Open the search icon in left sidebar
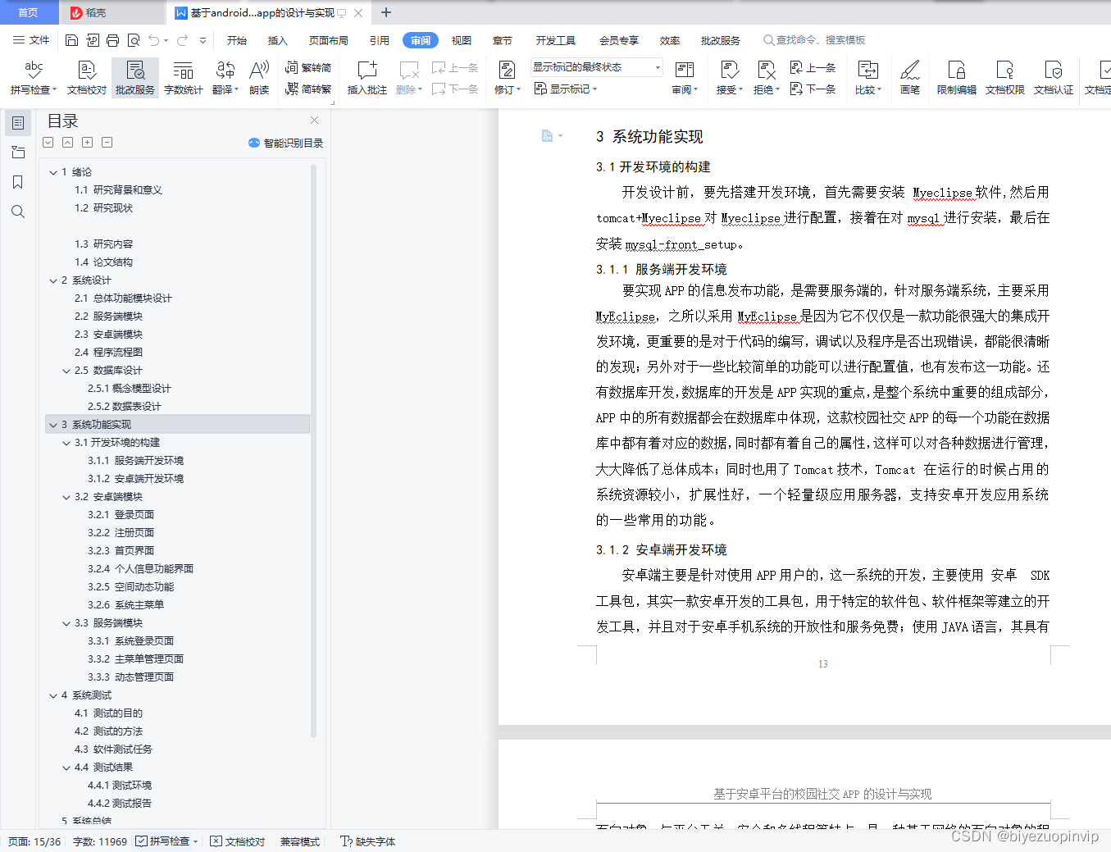Screen dimensions: 1111x852 coord(18,212)
